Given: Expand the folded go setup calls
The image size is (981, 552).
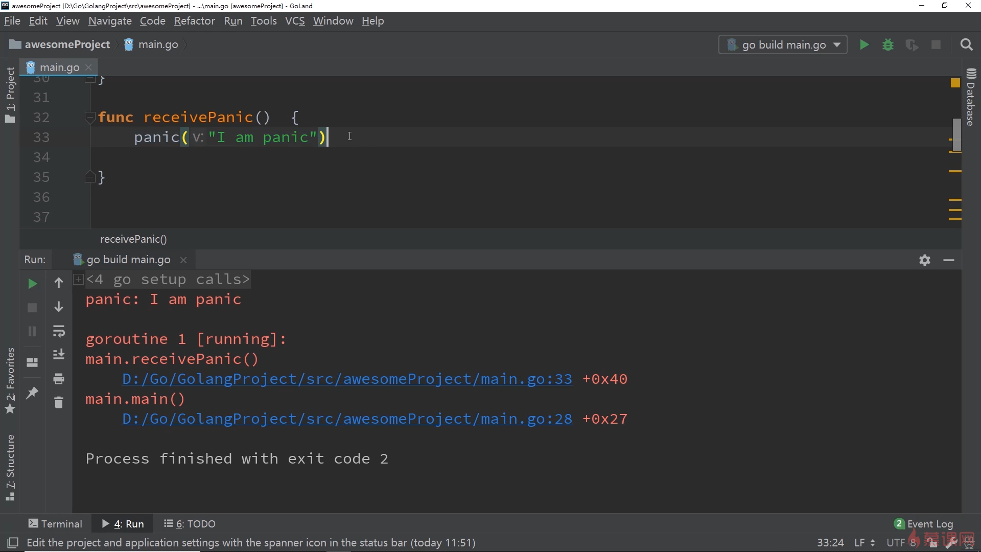Looking at the screenshot, I should (78, 279).
